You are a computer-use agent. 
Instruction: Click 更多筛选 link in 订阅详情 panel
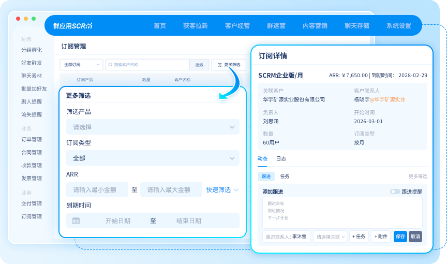(418, 177)
